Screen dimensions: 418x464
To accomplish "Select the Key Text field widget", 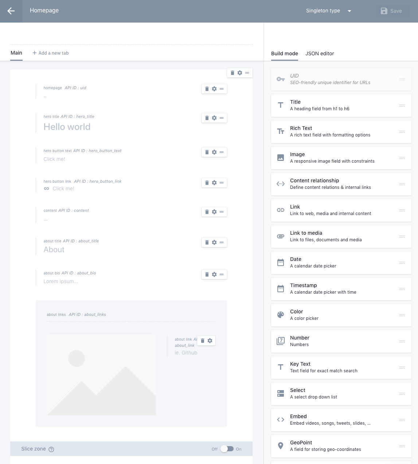I will click(341, 368).
